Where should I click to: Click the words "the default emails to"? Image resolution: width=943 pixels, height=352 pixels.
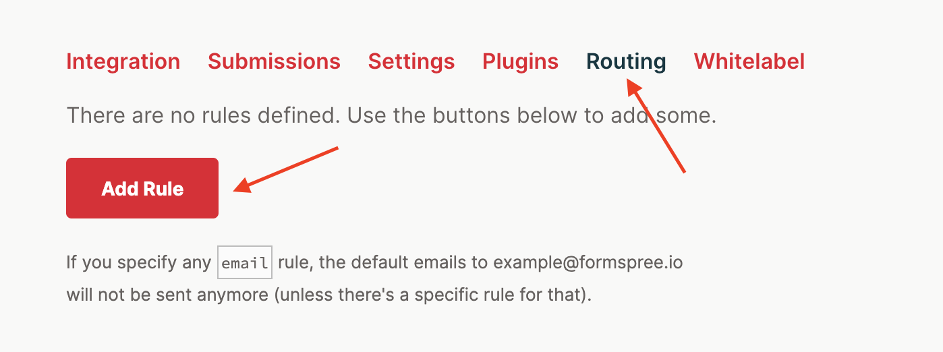tap(403, 262)
